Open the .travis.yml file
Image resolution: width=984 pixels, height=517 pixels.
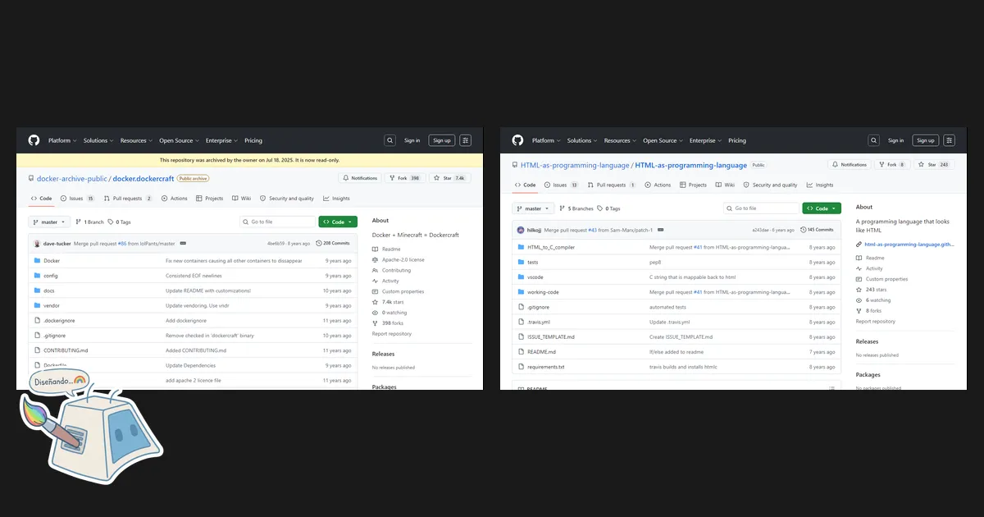pyautogui.click(x=539, y=322)
